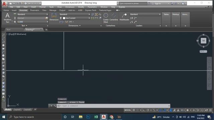Switch to the Express Tools ribbon tab
The image size is (214, 120).
tap(91, 10)
